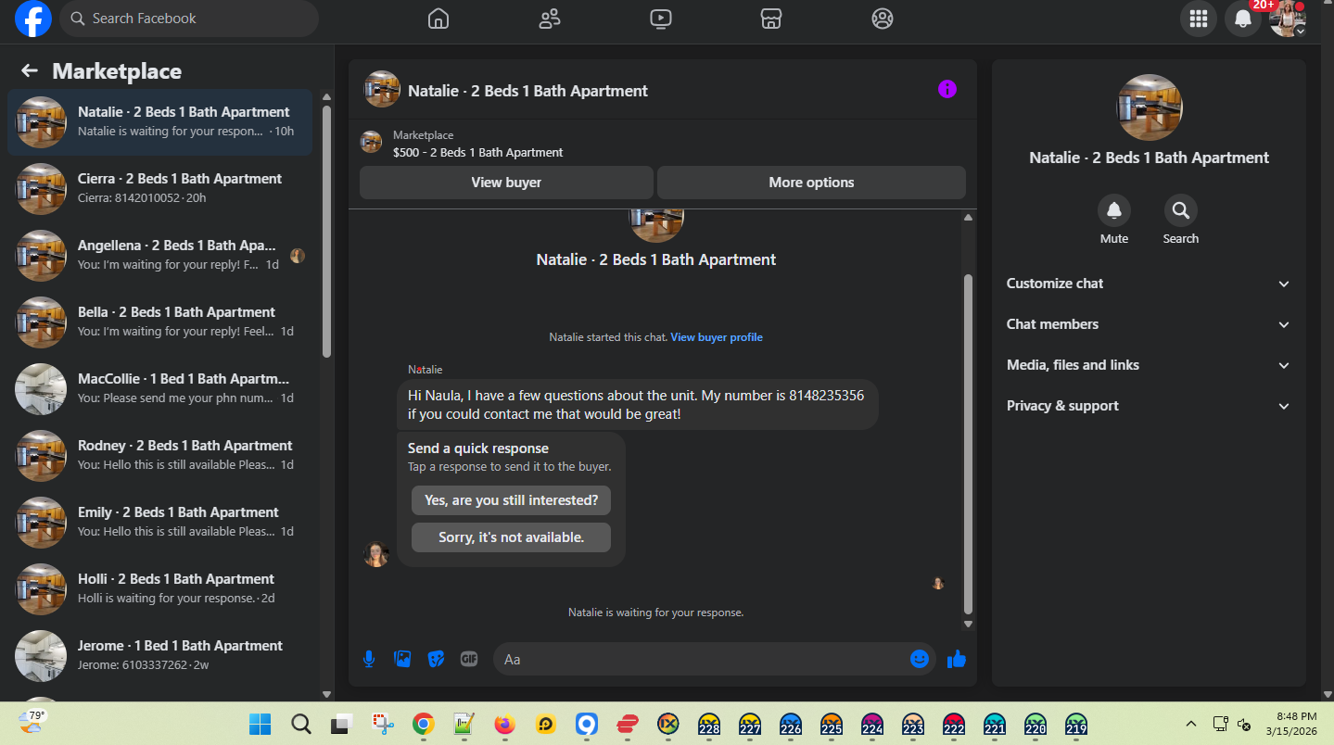Viewport: 1334px width, 745px height.
Task: Open Holli's 2 Beds 1 Bath conversation
Action: (x=159, y=589)
